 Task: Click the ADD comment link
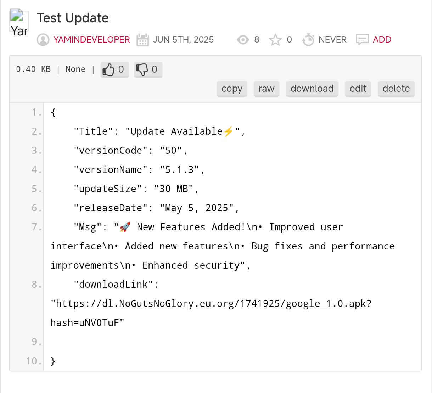point(382,40)
